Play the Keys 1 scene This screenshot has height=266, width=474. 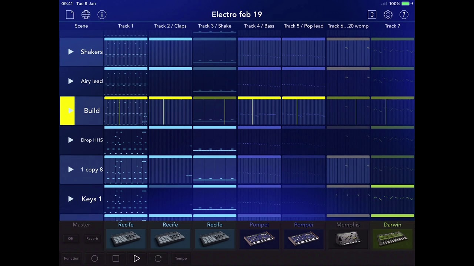click(71, 199)
